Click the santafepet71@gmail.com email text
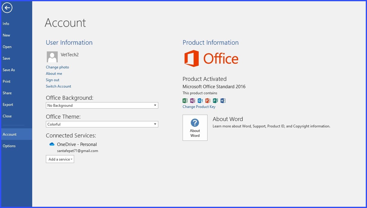The image size is (367, 208). pos(77,151)
